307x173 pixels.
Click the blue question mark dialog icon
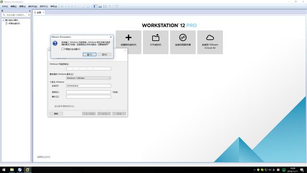(x=55, y=43)
